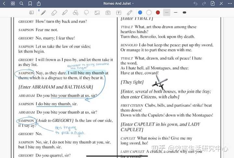Choose the white pen color

[x=149, y=13]
